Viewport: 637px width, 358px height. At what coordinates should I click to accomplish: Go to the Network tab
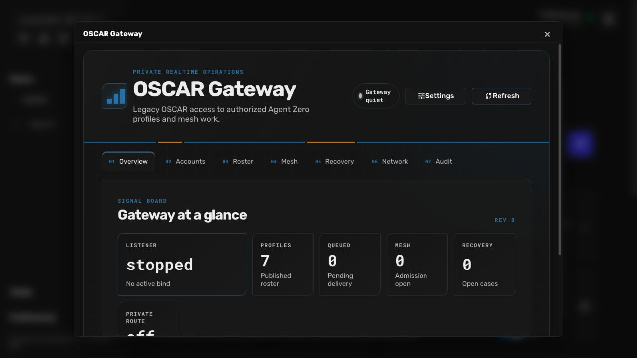click(x=390, y=161)
